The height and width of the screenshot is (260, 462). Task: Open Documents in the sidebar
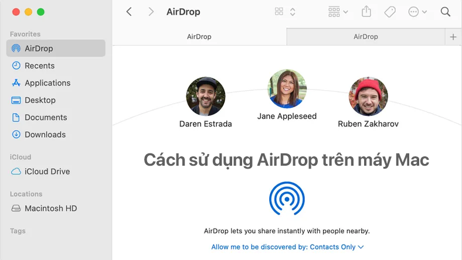tap(56, 118)
